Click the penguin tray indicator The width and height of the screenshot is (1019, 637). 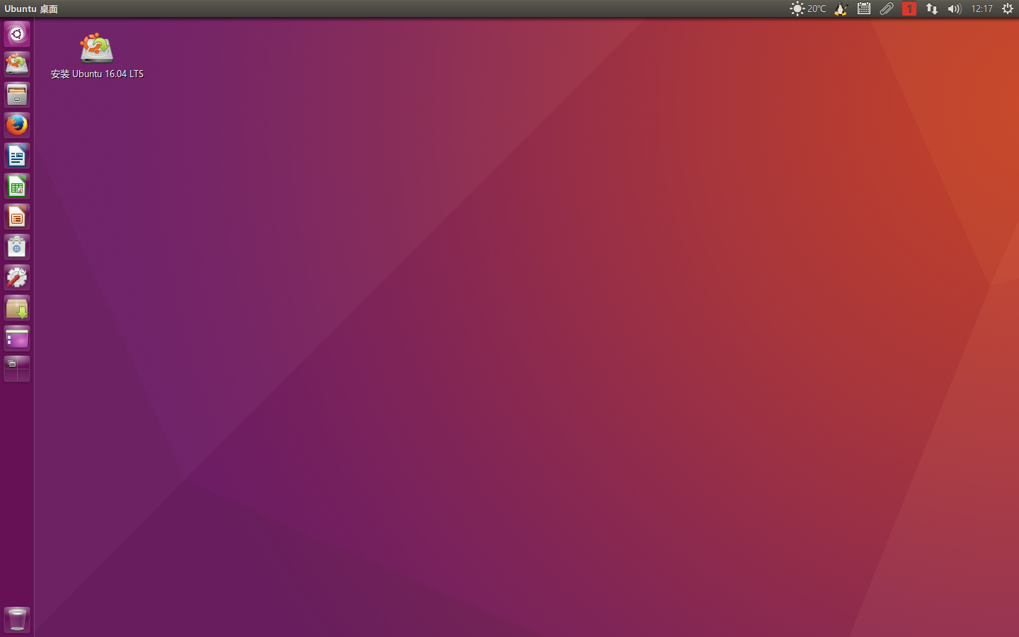[841, 8]
